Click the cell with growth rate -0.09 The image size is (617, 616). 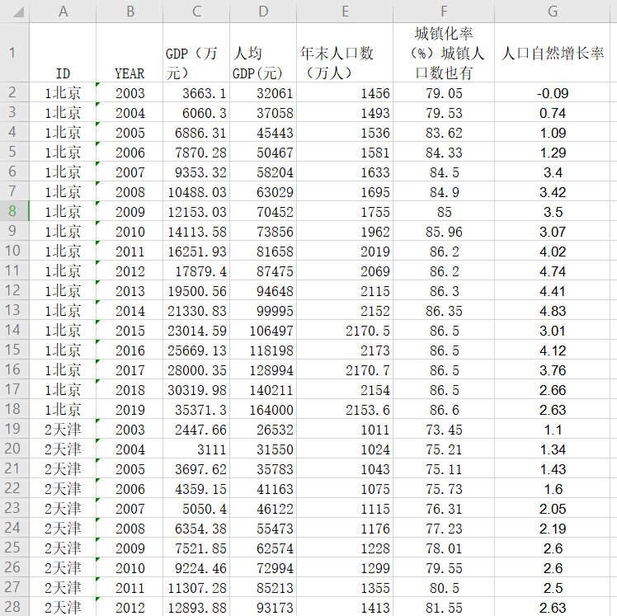point(553,93)
